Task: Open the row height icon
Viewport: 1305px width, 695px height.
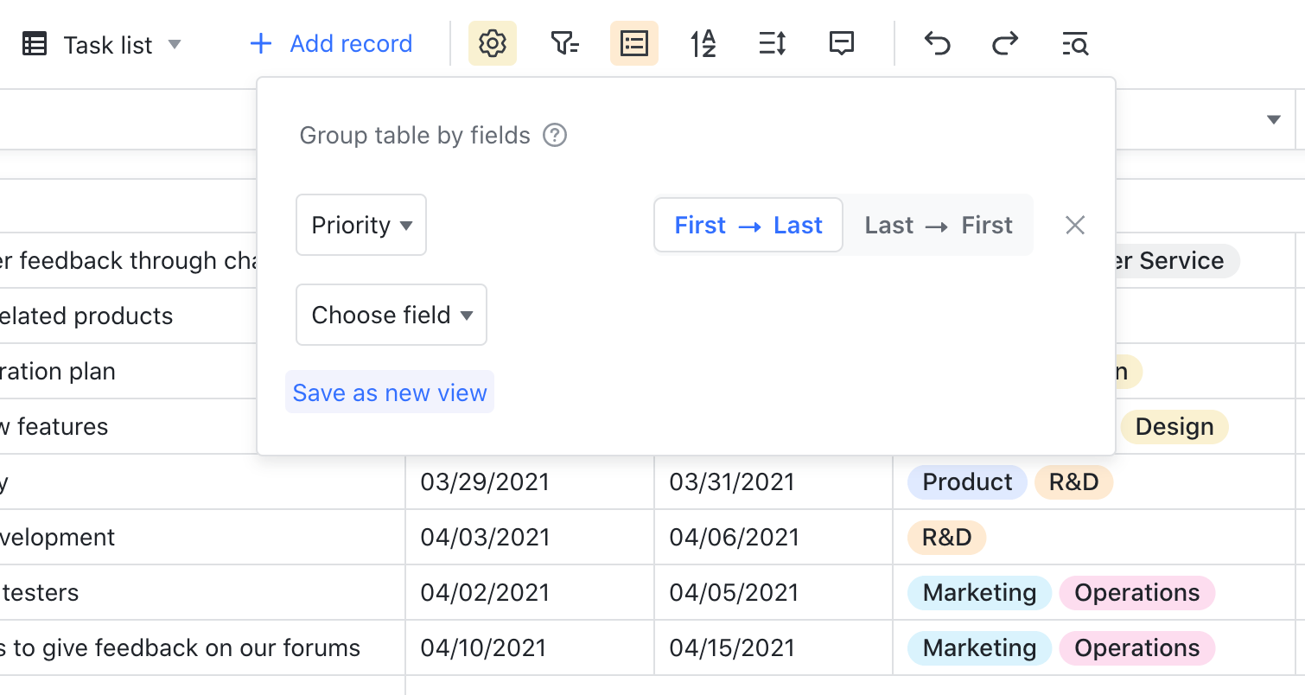Action: tap(772, 43)
